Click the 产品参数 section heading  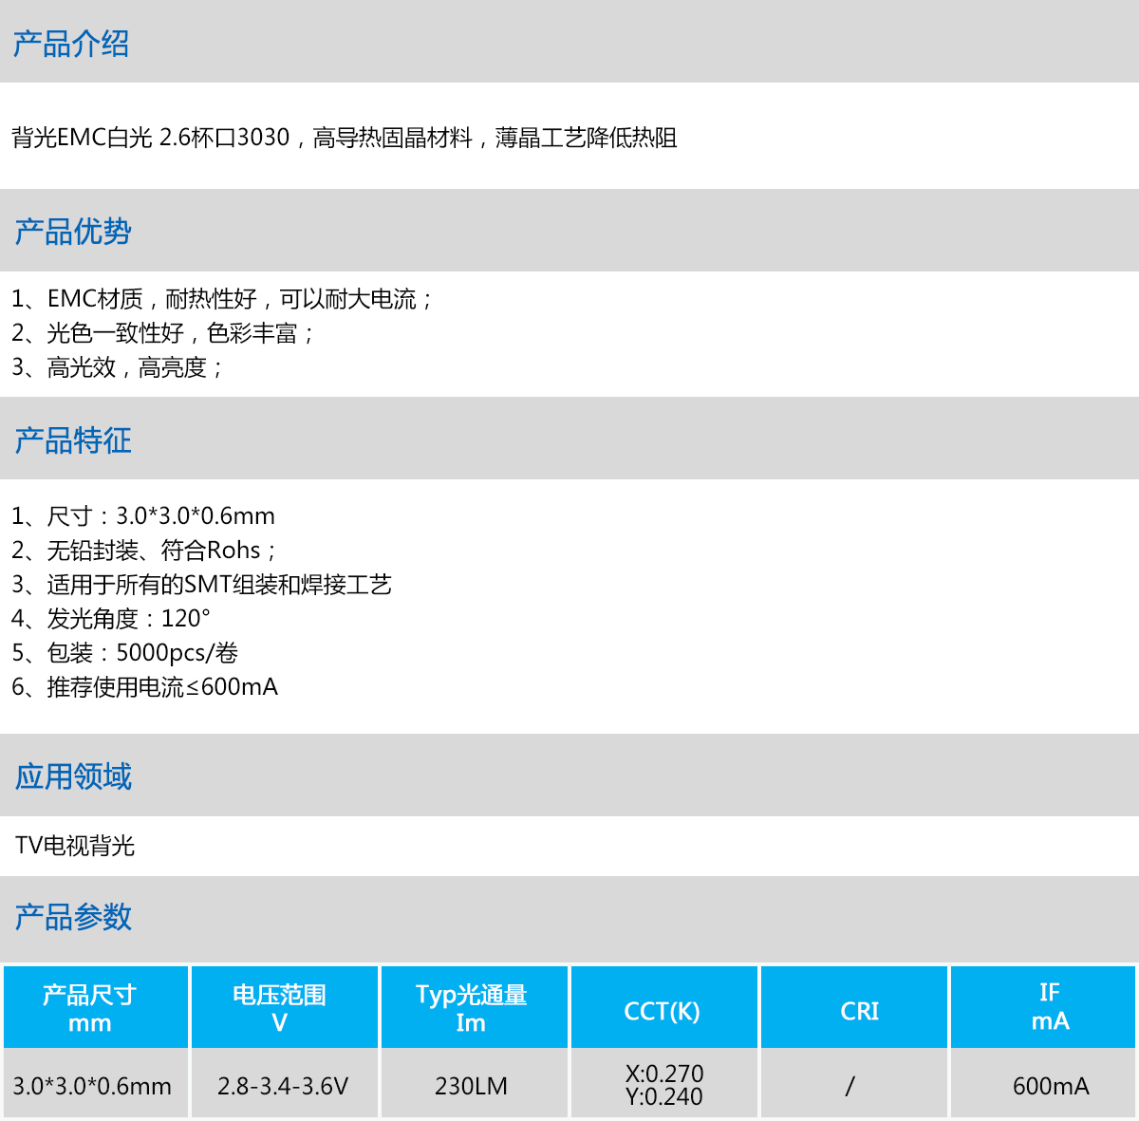(73, 917)
